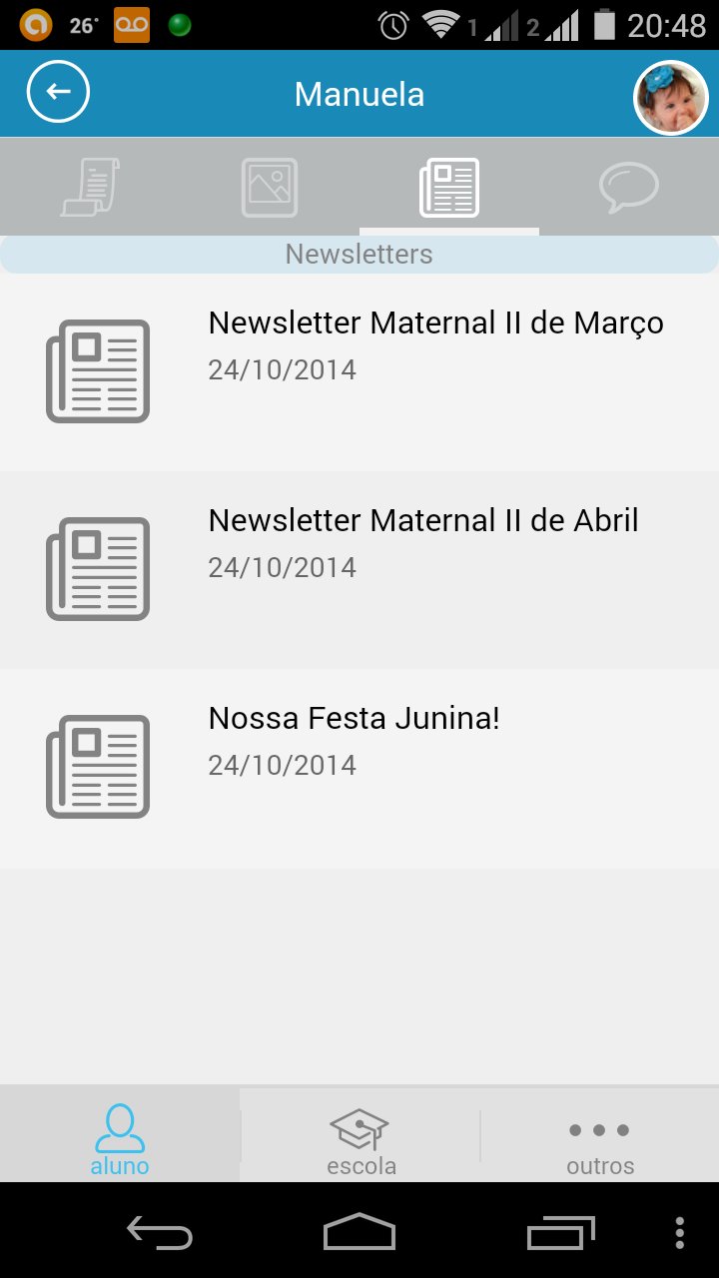
Task: Open the Android recent apps button
Action: coord(561,1233)
